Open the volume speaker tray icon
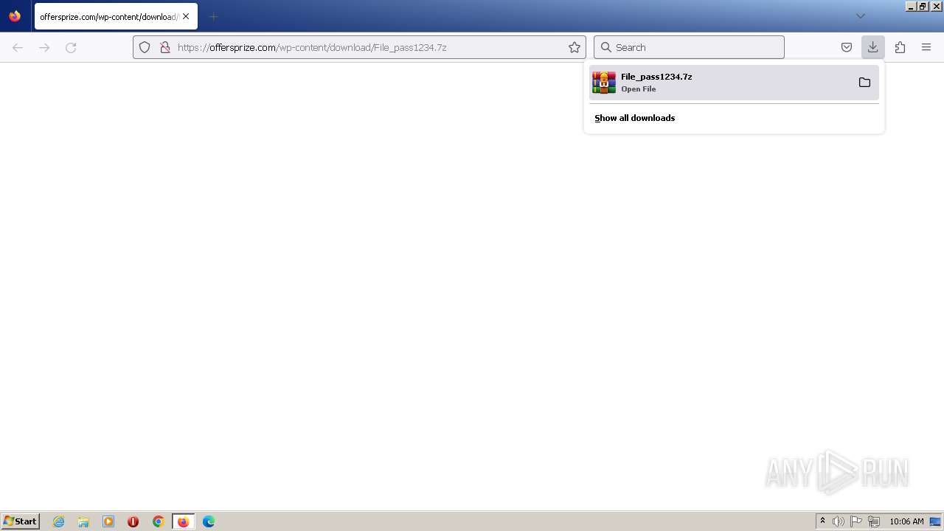The image size is (944, 531). pos(839,521)
